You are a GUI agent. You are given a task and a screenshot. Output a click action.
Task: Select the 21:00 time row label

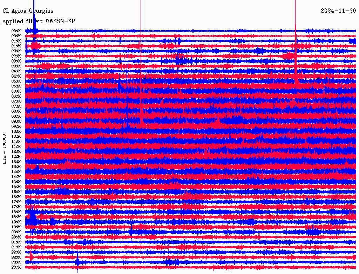(16, 242)
